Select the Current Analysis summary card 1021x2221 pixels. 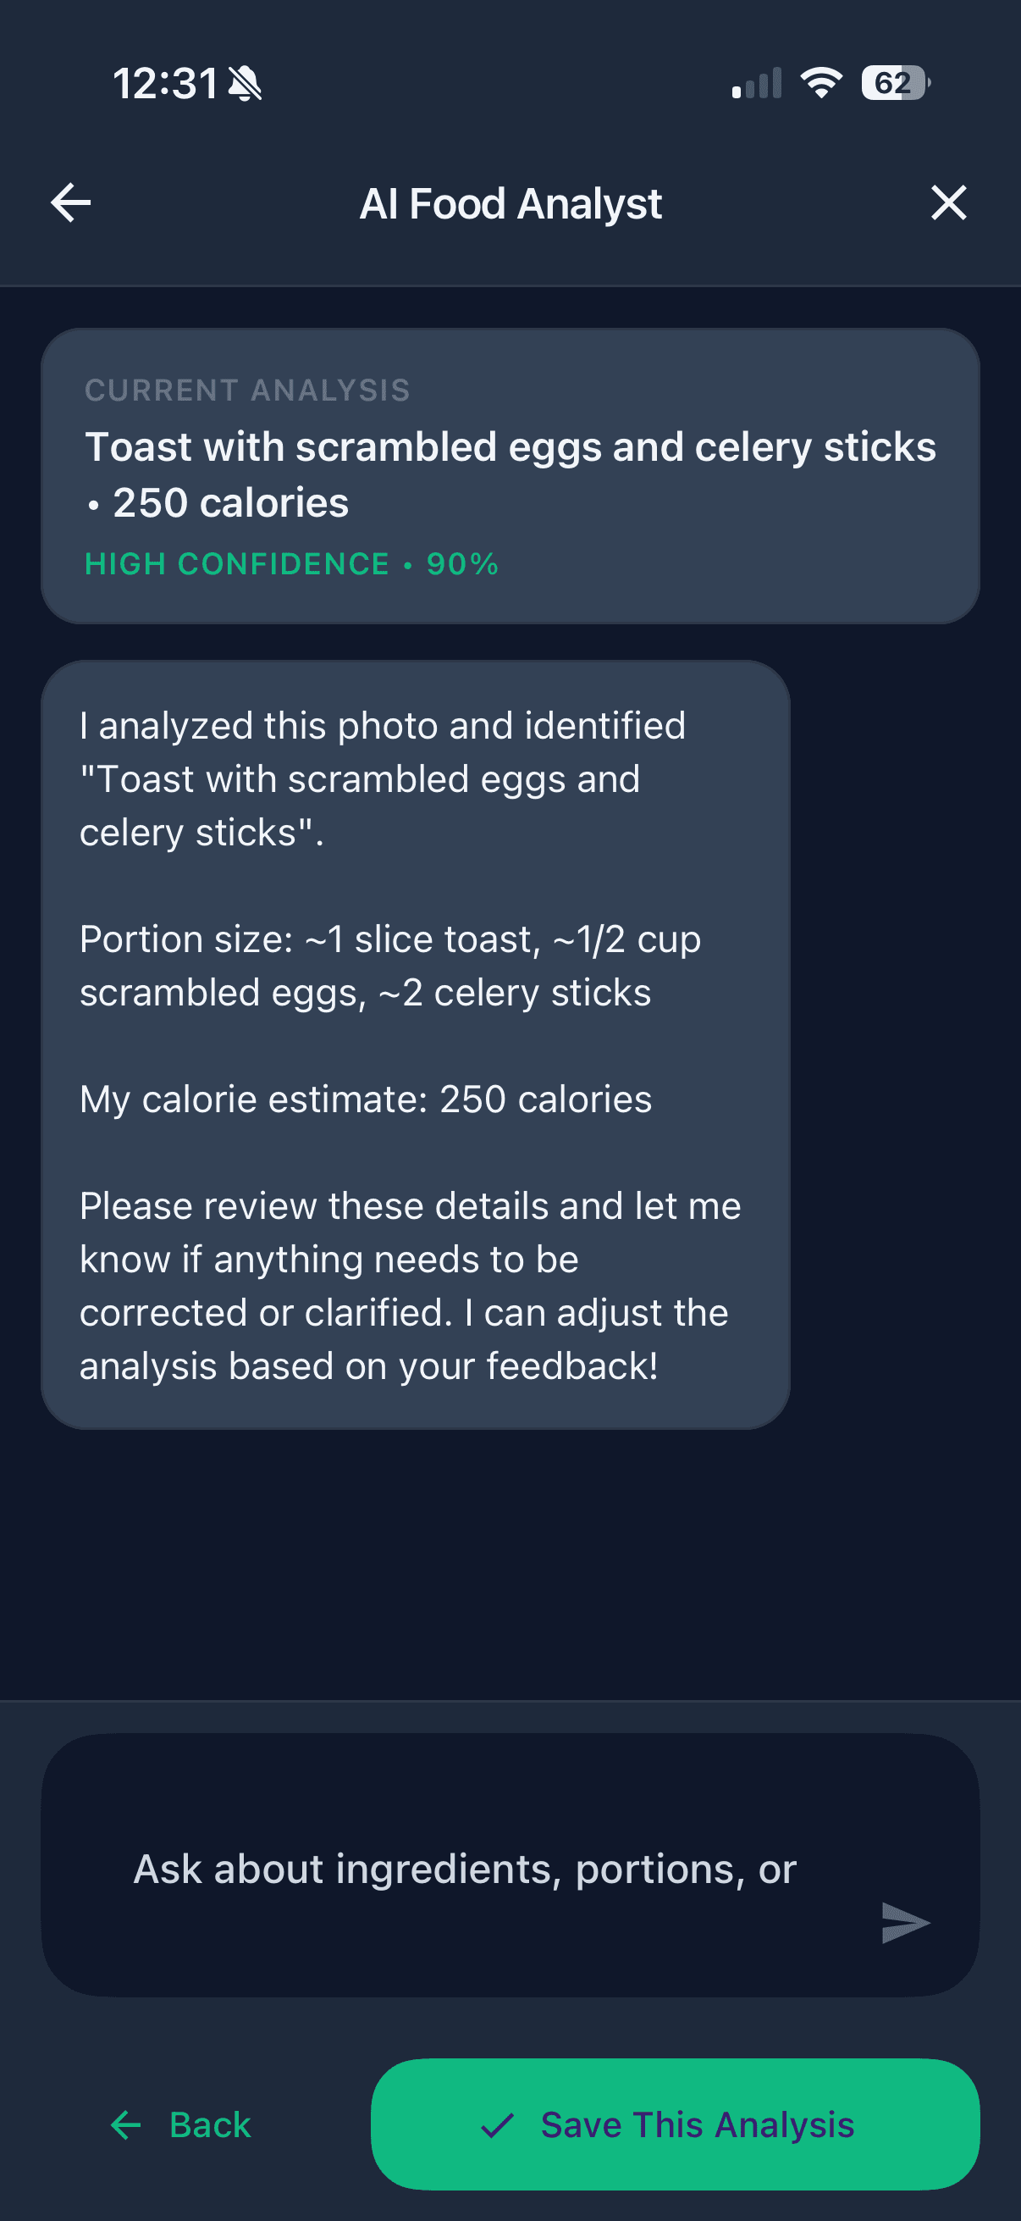pos(510,474)
